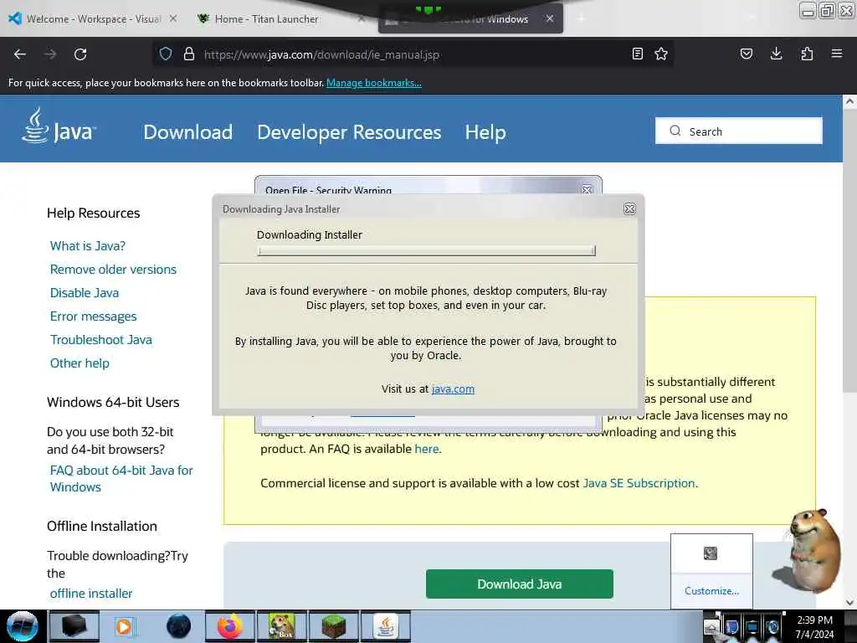Close the Java for Windows tab
Viewport: 857px width, 643px height.
(x=550, y=18)
